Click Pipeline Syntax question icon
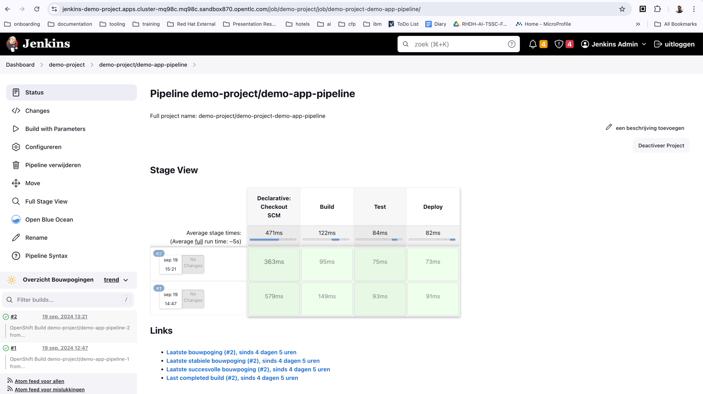The width and height of the screenshot is (703, 394). tap(16, 256)
